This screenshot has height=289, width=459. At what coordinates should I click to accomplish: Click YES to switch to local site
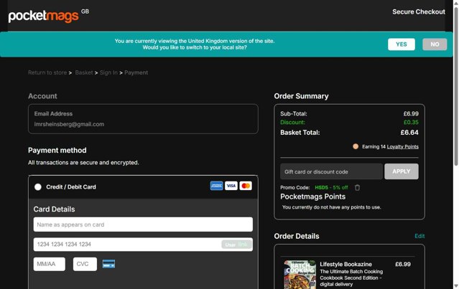tap(402, 44)
